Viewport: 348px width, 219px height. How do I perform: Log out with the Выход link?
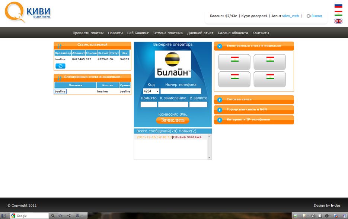[316, 16]
